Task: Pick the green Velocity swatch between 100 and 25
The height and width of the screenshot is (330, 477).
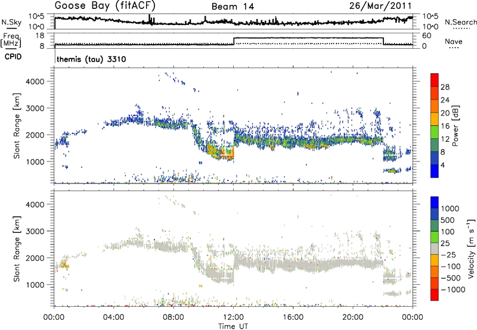Action: [x=435, y=237]
